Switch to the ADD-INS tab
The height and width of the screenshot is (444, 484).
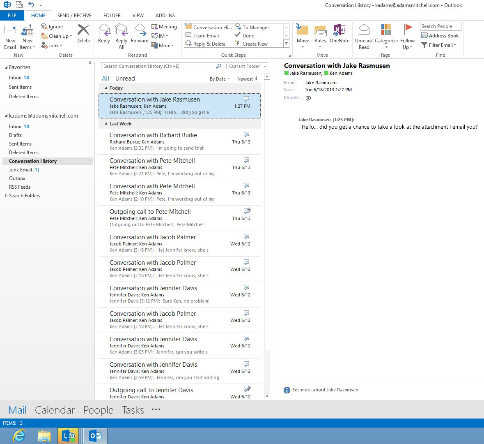pos(165,16)
